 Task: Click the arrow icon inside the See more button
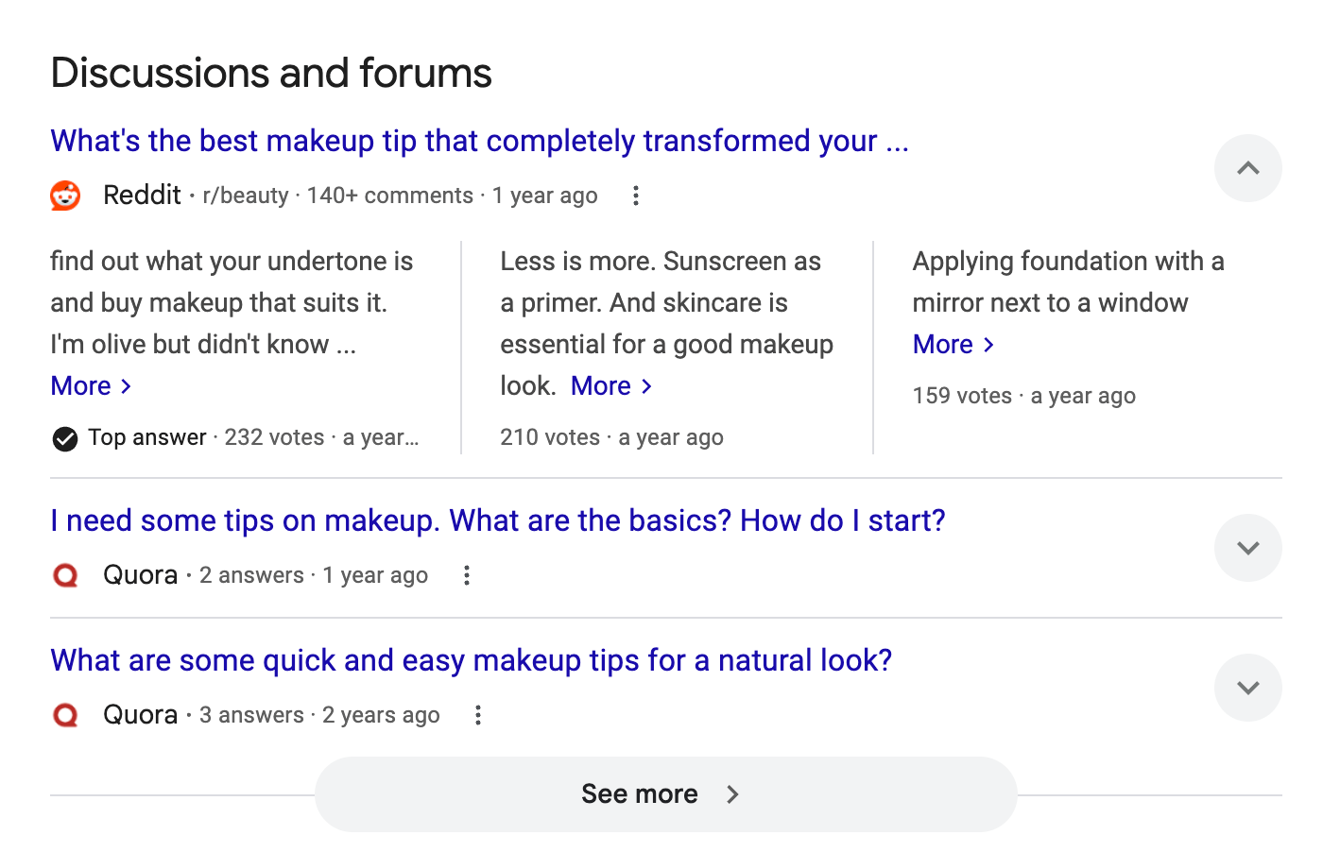click(x=732, y=794)
